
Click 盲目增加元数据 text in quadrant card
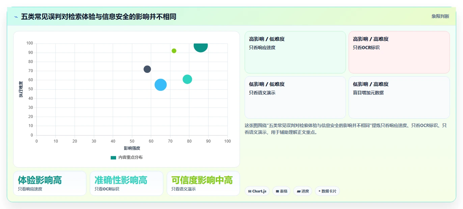click(368, 93)
